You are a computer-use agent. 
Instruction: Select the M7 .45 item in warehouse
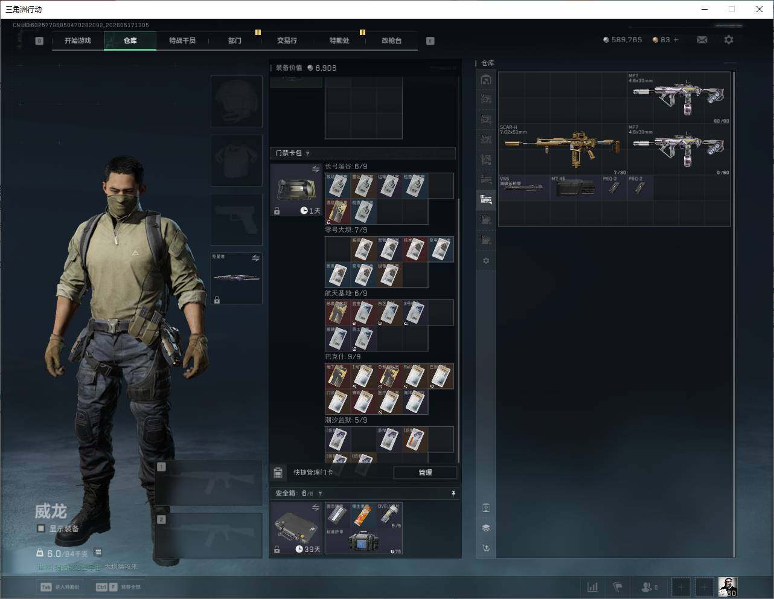point(575,188)
